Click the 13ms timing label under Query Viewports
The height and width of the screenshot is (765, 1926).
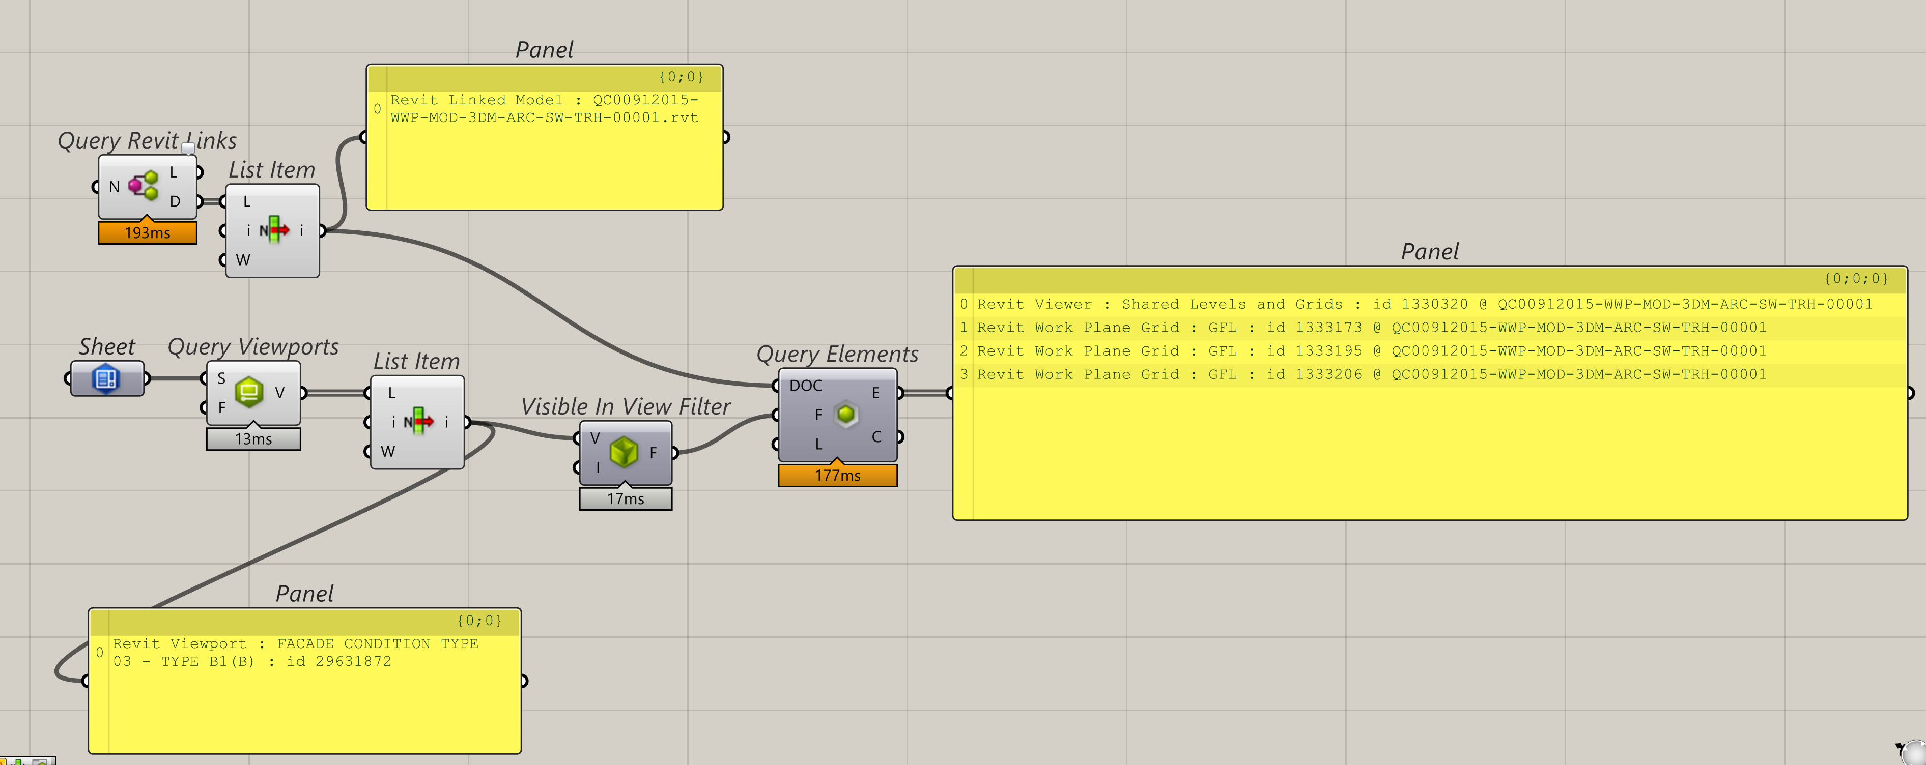click(x=253, y=439)
